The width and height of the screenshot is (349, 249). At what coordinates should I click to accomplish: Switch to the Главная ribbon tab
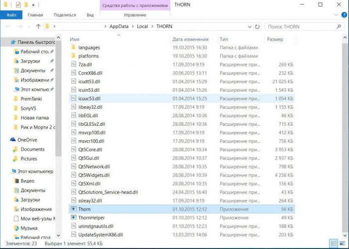(x=35, y=15)
